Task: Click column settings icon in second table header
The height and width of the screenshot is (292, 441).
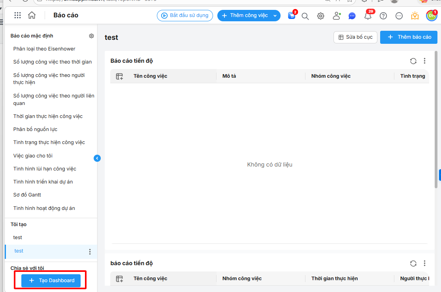Action: pos(119,279)
